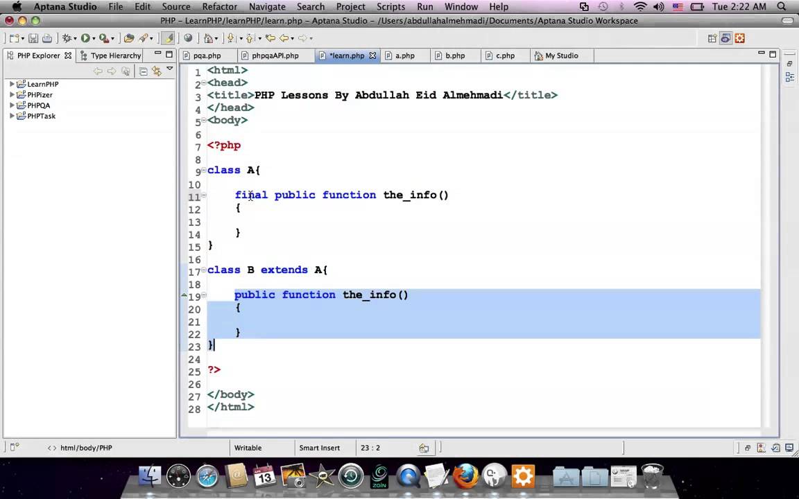Click the globe browser icon in toolbar
This screenshot has height=499, width=799.
[188, 38]
